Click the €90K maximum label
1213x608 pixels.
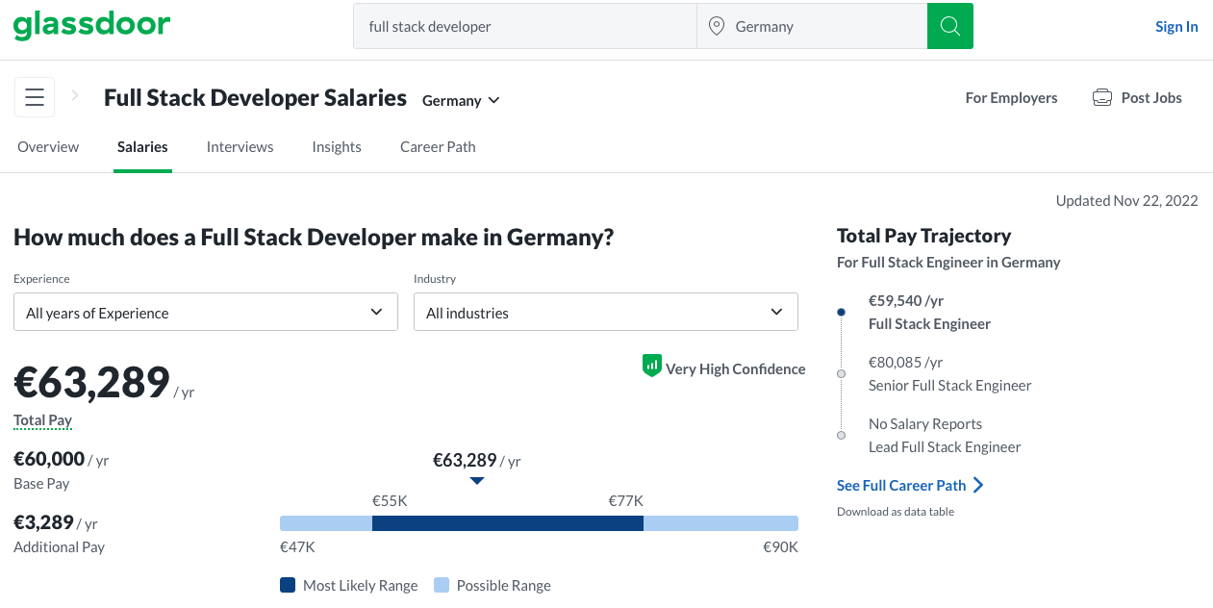[x=780, y=546]
